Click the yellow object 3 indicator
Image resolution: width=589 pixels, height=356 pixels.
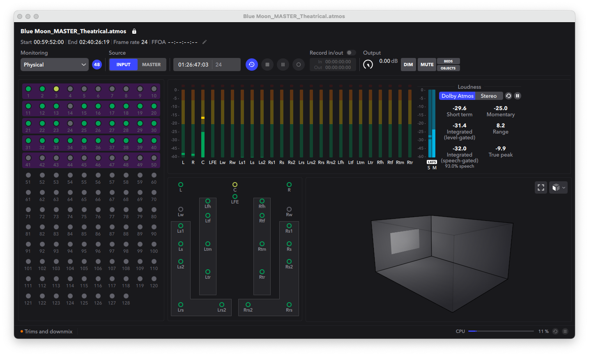(x=56, y=89)
